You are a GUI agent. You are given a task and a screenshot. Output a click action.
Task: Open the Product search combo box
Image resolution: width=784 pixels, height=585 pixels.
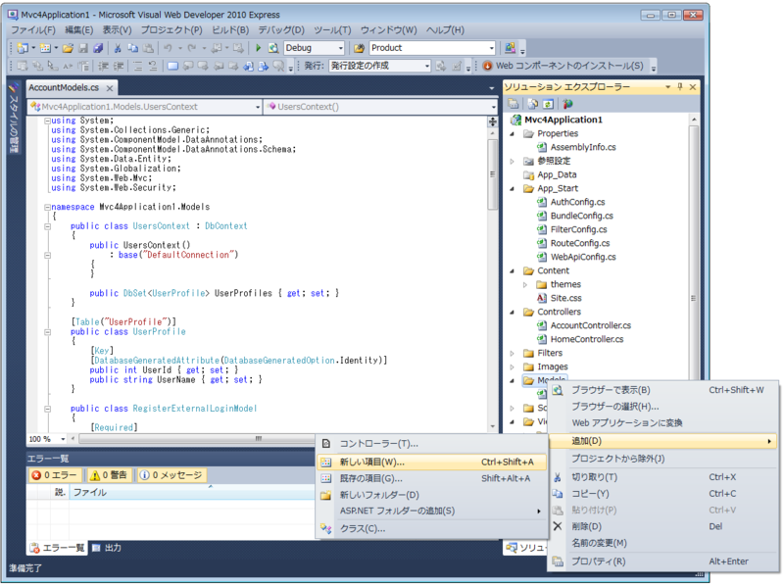(x=492, y=48)
